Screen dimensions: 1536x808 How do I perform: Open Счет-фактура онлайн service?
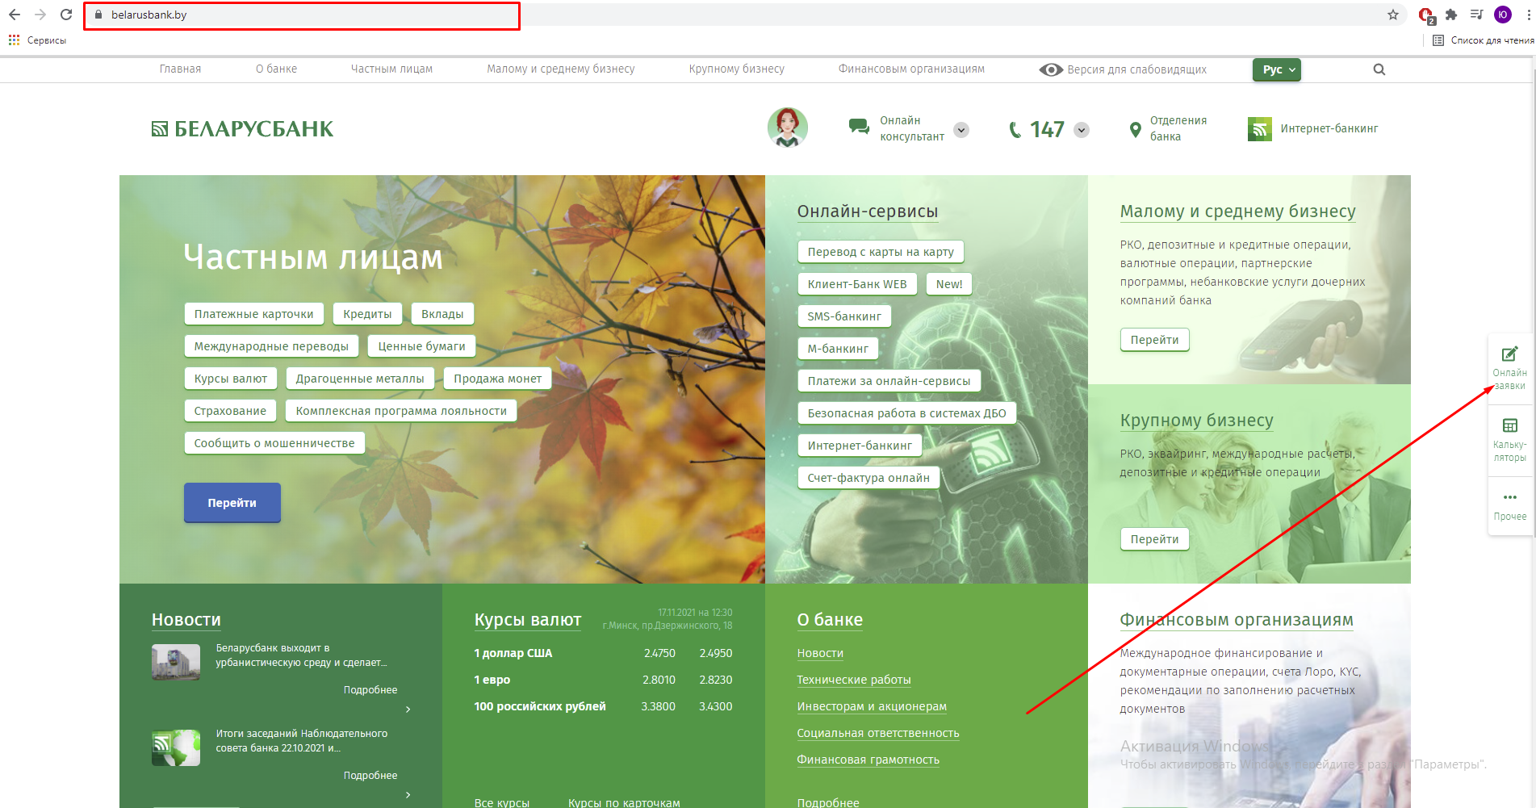pos(868,478)
